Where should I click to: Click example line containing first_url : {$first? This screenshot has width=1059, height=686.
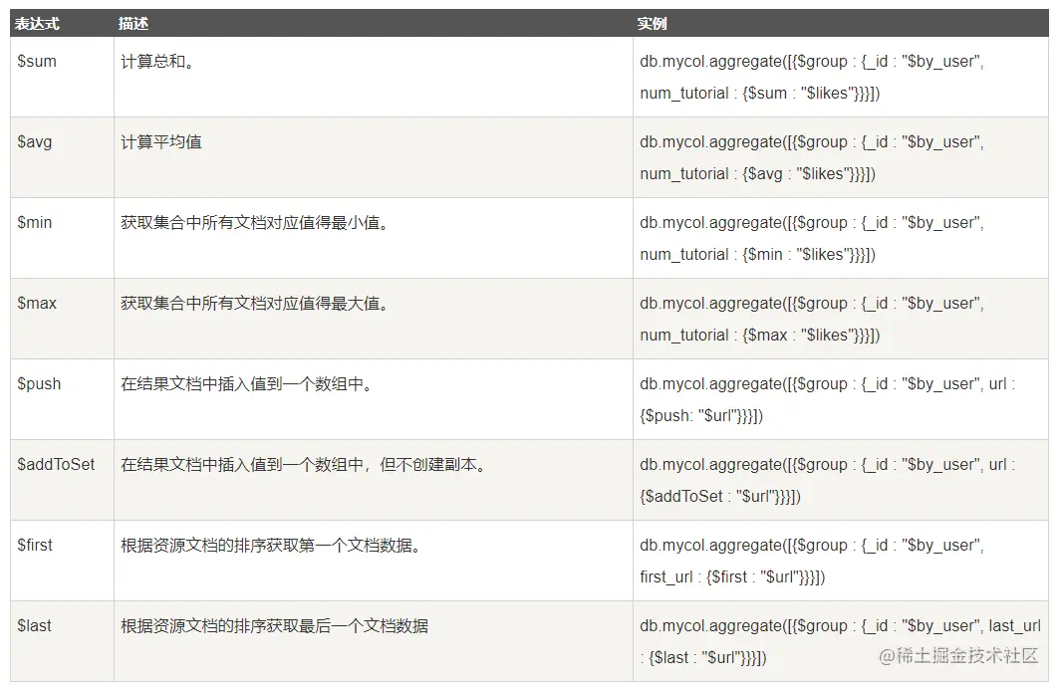733,576
